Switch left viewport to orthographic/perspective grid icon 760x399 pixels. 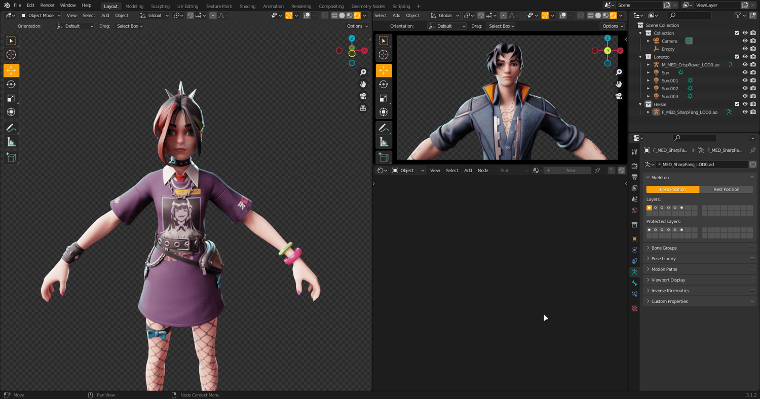point(363,108)
